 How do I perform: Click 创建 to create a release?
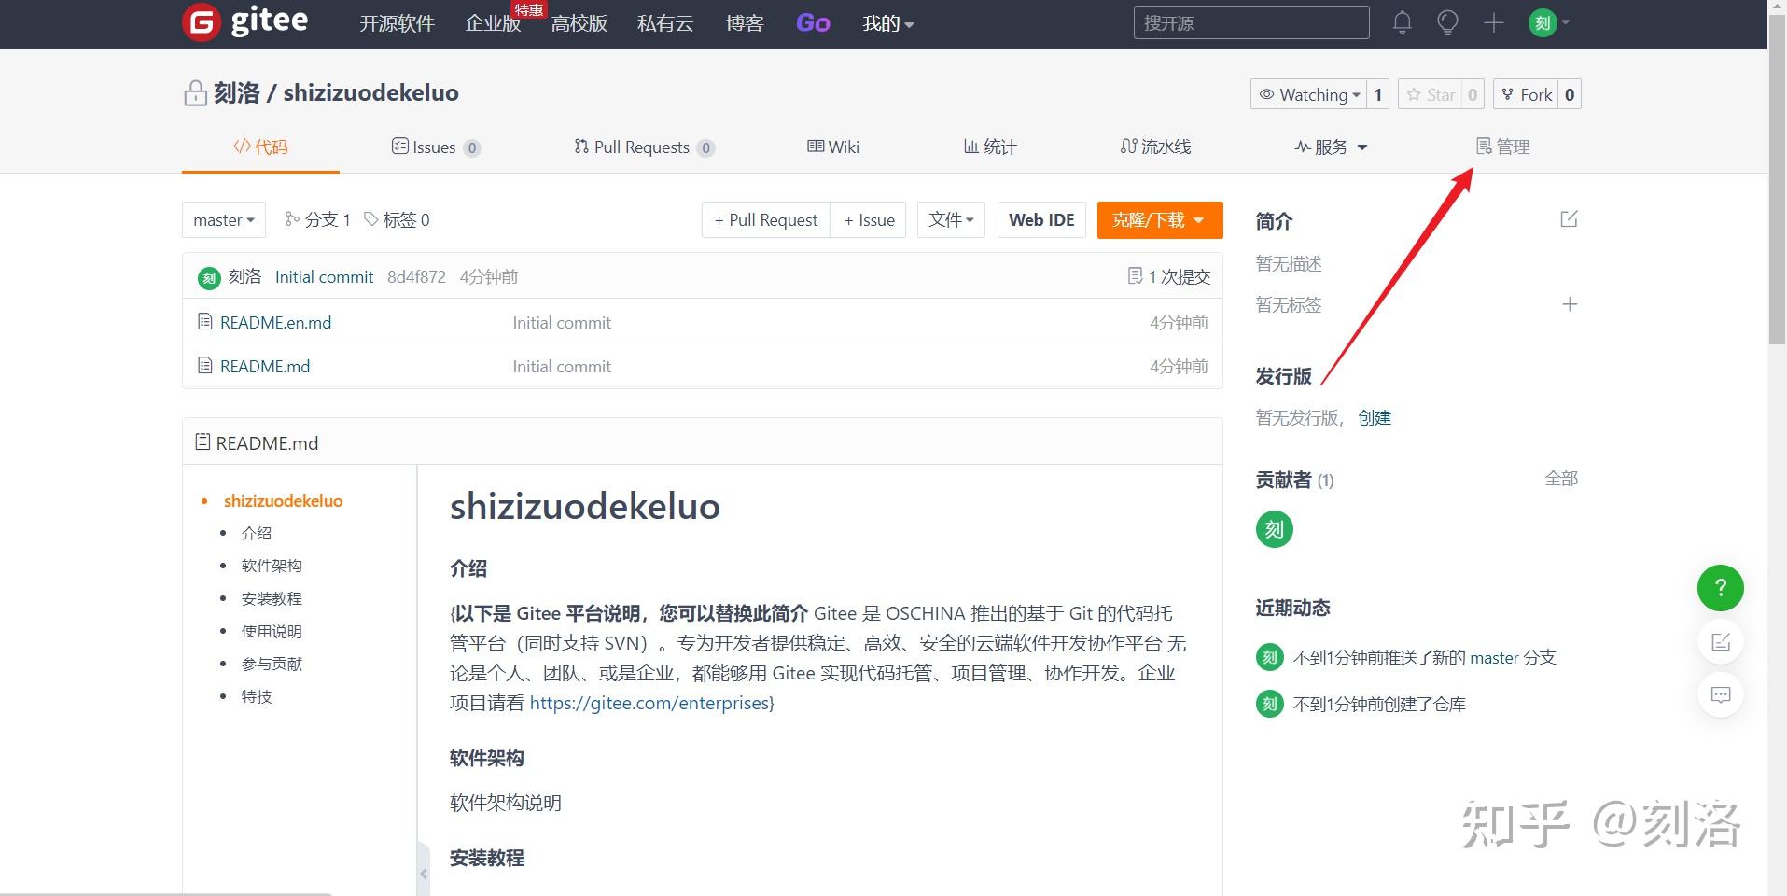click(x=1375, y=417)
